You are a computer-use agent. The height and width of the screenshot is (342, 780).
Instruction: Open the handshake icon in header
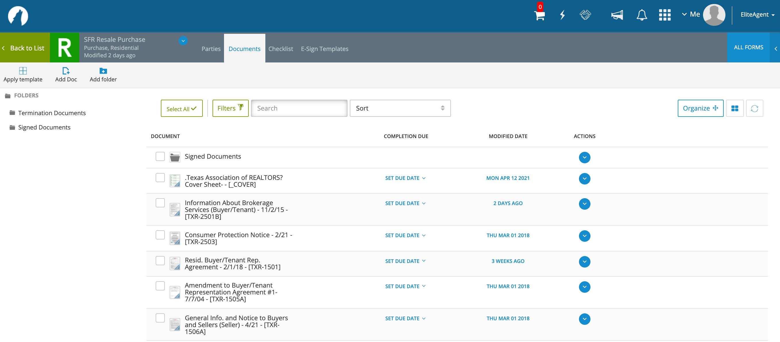[x=585, y=15]
